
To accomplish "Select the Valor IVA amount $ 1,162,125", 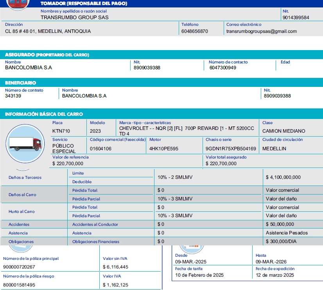I will pyautogui.click(x=115, y=285).
